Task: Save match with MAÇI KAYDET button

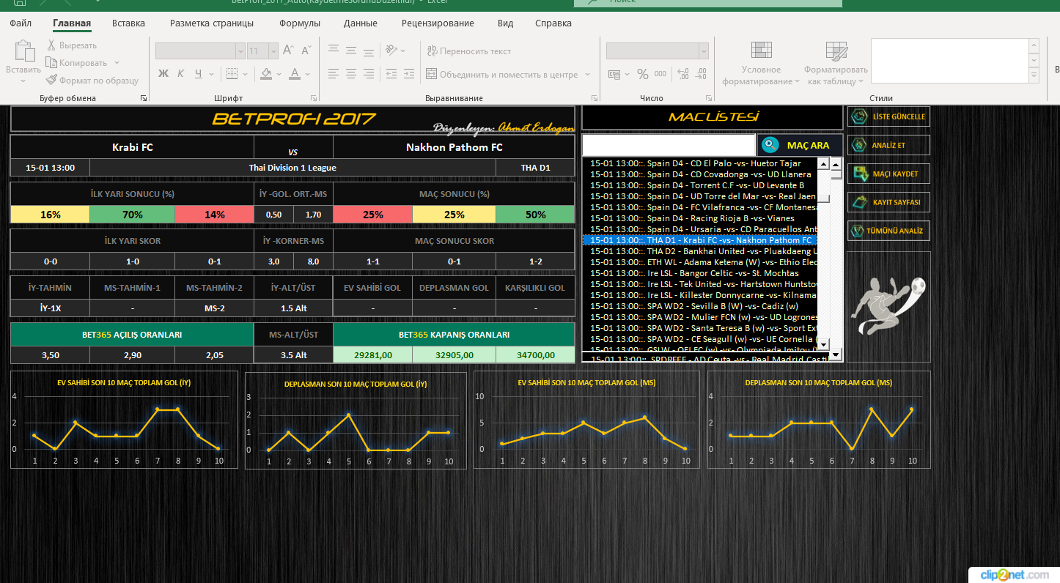Action: [x=888, y=174]
